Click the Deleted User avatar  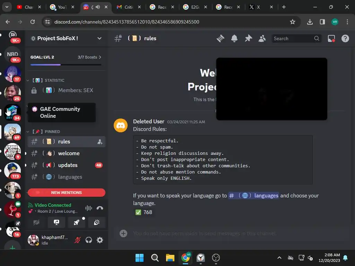[x=120, y=125]
